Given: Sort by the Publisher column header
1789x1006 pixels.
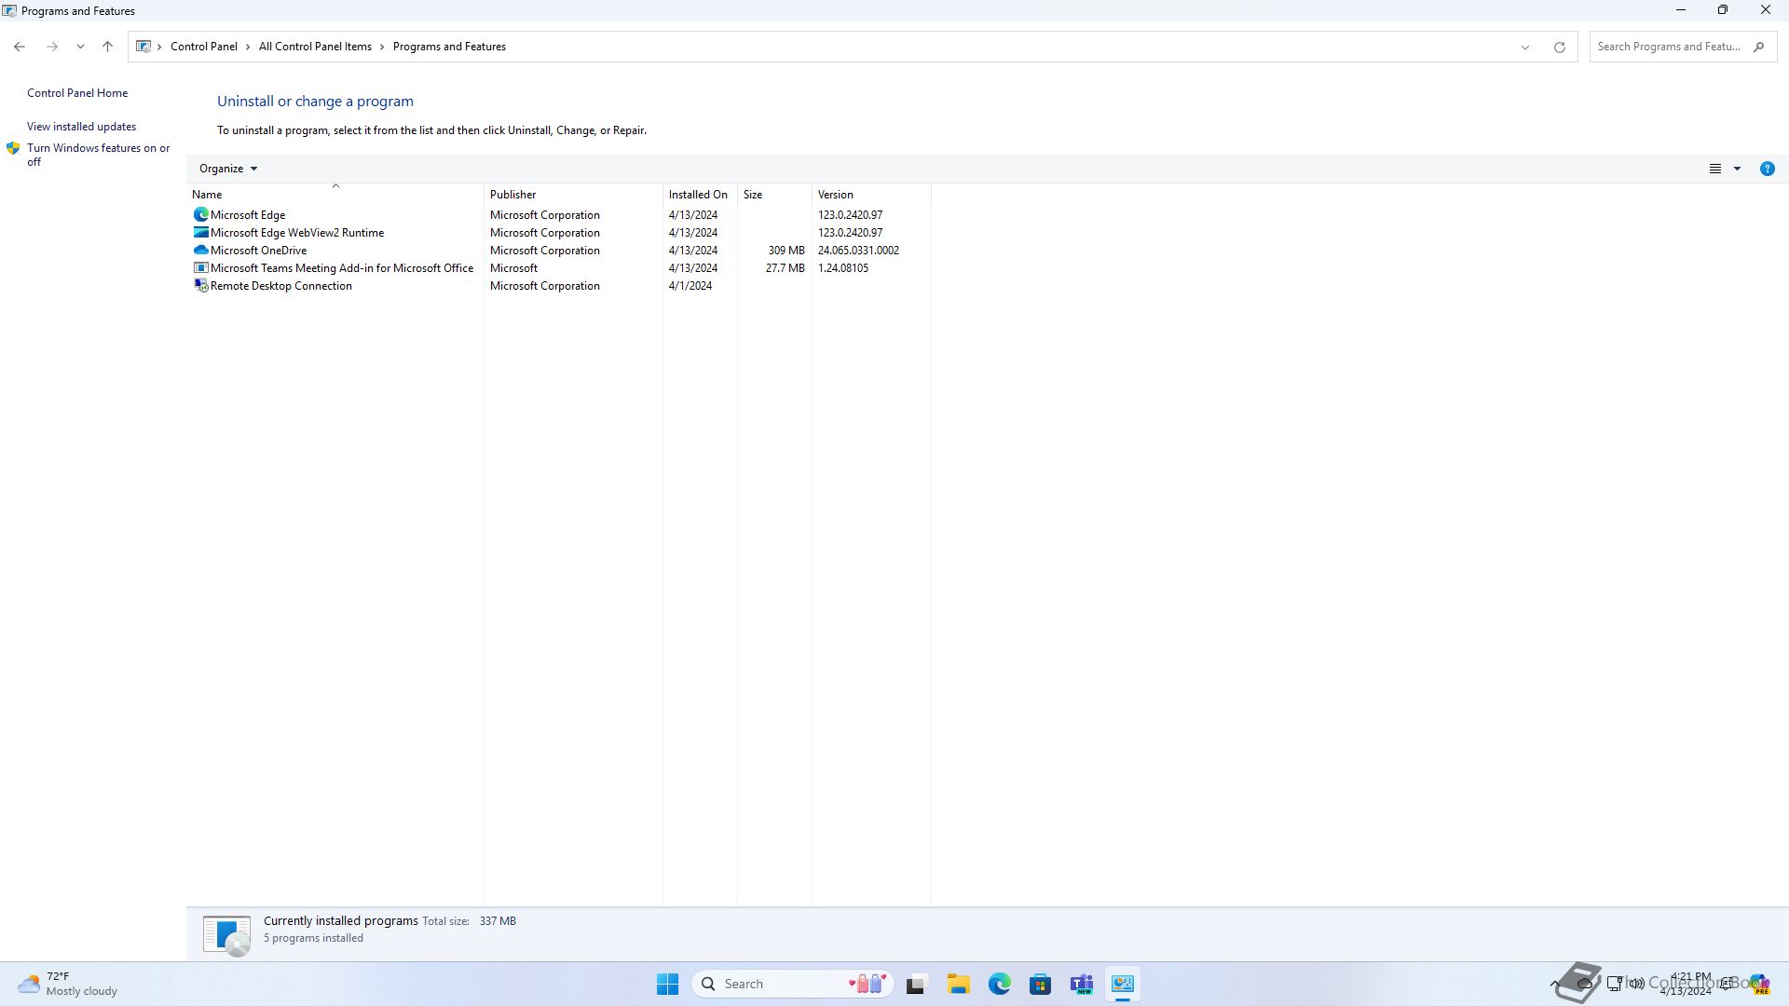Looking at the screenshot, I should pos(573,195).
